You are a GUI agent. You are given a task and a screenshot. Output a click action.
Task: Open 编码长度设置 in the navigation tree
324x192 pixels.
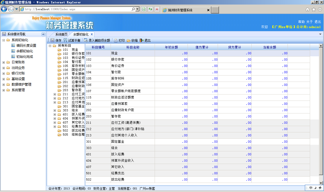26,45
